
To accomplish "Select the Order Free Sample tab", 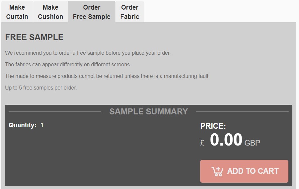I will (92, 12).
